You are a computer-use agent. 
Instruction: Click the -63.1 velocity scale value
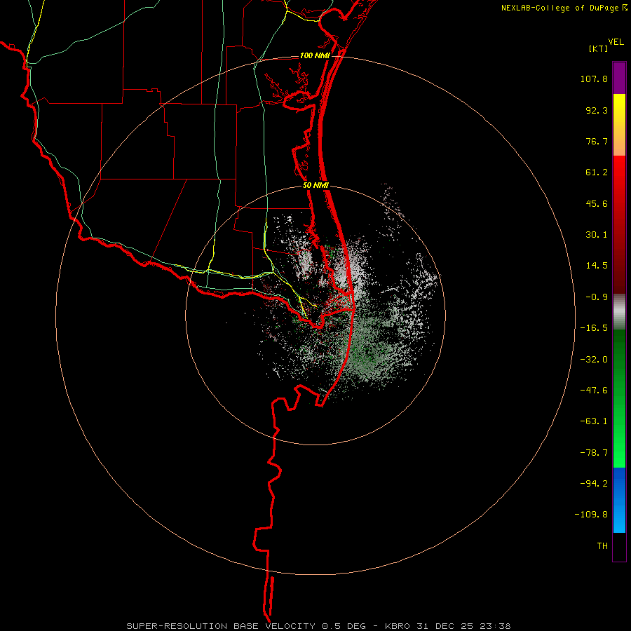[x=594, y=421]
